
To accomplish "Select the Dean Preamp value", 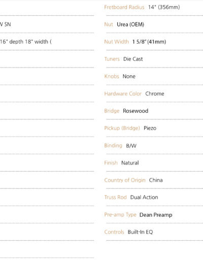I will coord(156,215).
